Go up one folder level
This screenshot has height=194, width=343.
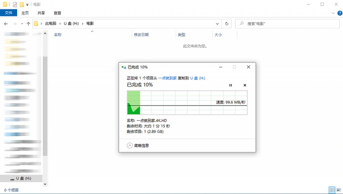[28, 24]
